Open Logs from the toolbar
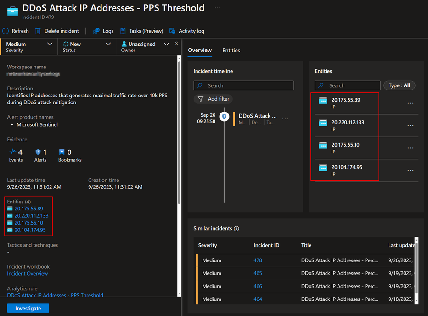The height and width of the screenshot is (316, 428). (103, 31)
